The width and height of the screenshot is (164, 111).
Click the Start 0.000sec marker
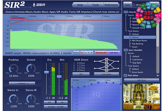click(18, 18)
